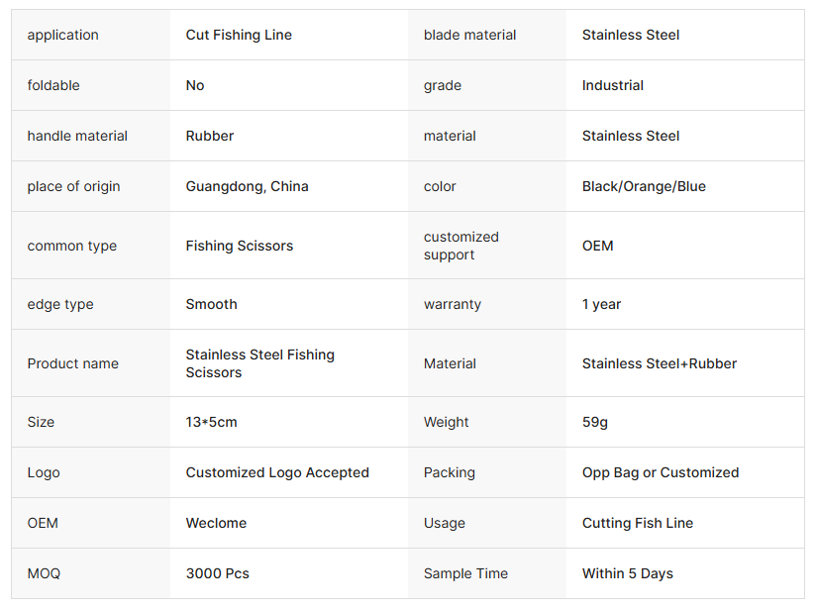Select 'Guangdong, China' place of origin text
Screen dimensions: 817x610
[x=247, y=186]
